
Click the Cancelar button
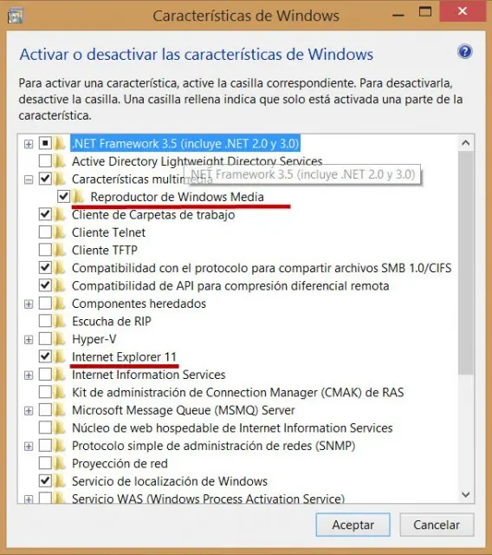click(437, 525)
